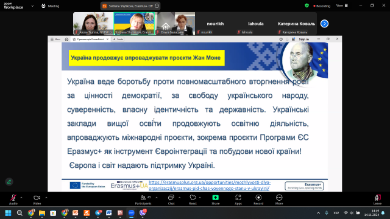Click the Sign in button
Viewport: 390px width, 219px height.
pos(304,39)
